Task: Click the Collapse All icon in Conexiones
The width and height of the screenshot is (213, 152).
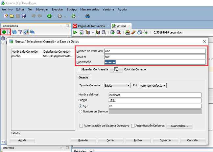Action: (x=32, y=32)
